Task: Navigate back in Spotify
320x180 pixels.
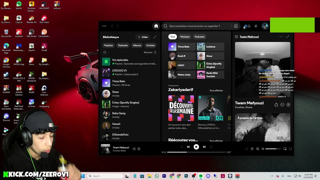Action: point(112,26)
